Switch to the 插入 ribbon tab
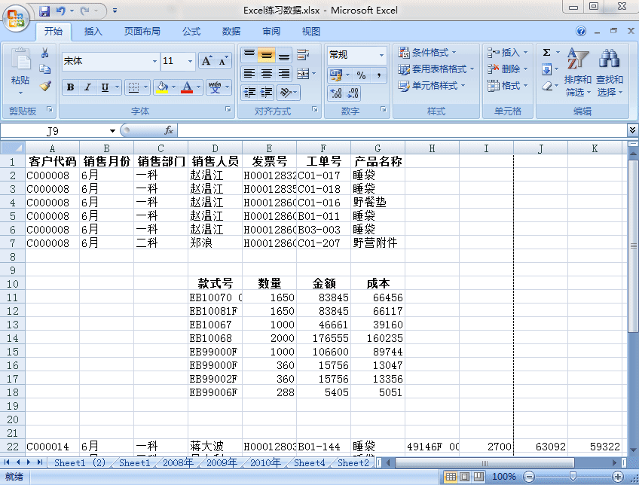 [94, 32]
